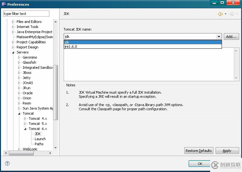
Task: Click tree scroll down arrow
Action: pyautogui.click(x=55, y=148)
